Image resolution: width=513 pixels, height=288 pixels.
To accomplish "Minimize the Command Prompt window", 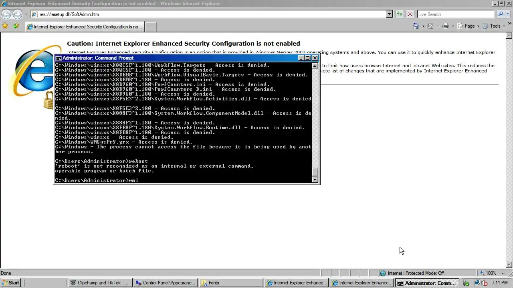I will [301, 58].
